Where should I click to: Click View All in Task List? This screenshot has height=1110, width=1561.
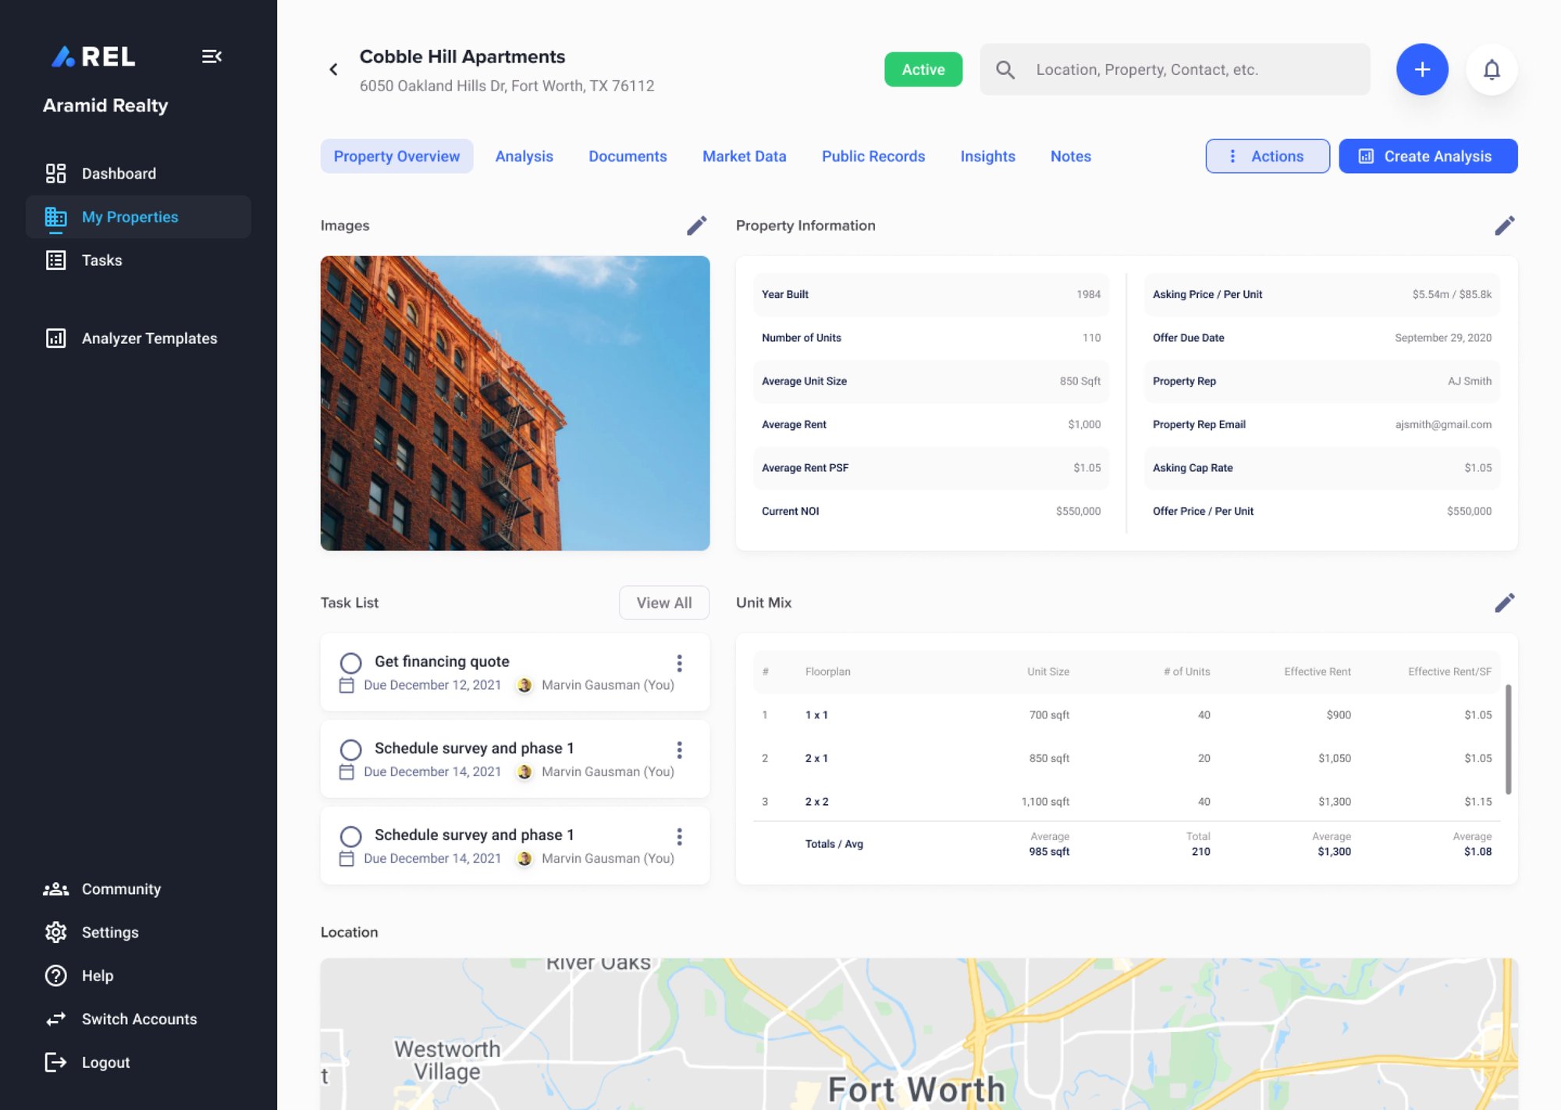point(663,602)
